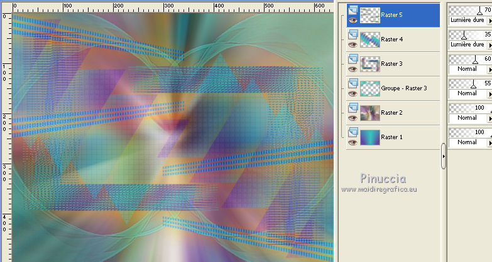Click Raster 4 opacity slider at 35
This screenshot has height=262, width=492.
(471, 34)
